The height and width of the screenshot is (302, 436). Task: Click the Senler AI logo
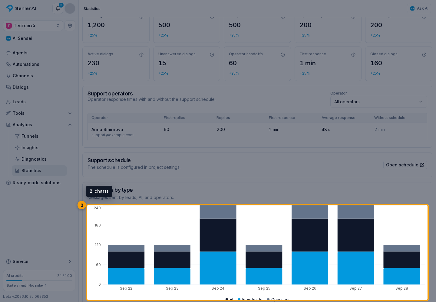coord(21,8)
